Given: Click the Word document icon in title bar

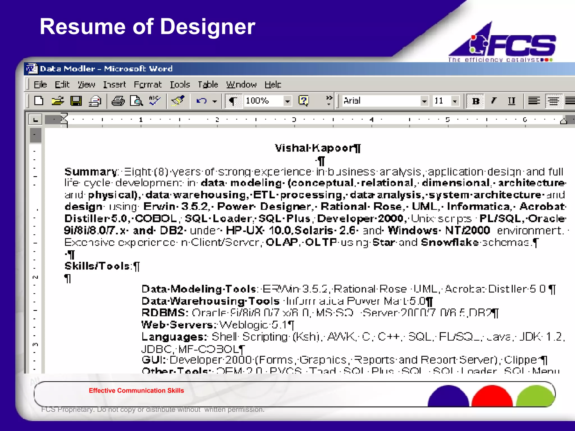Looking at the screenshot, I should 31,68.
